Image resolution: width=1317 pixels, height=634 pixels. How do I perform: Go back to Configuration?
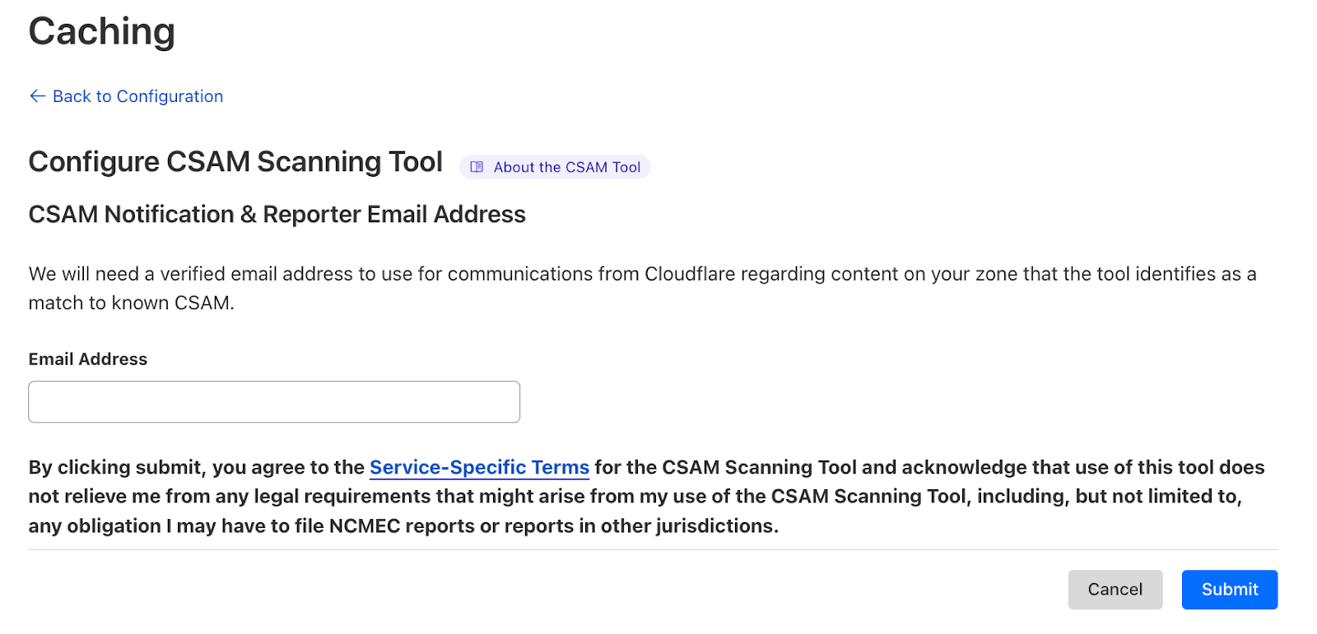[x=137, y=96]
